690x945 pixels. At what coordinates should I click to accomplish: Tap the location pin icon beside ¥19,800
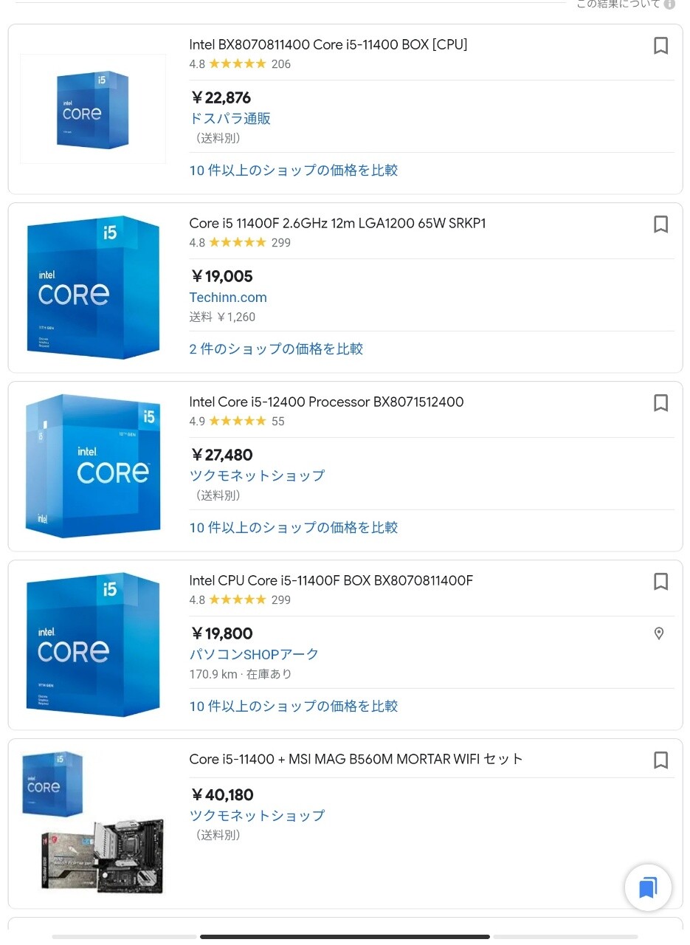[659, 633]
